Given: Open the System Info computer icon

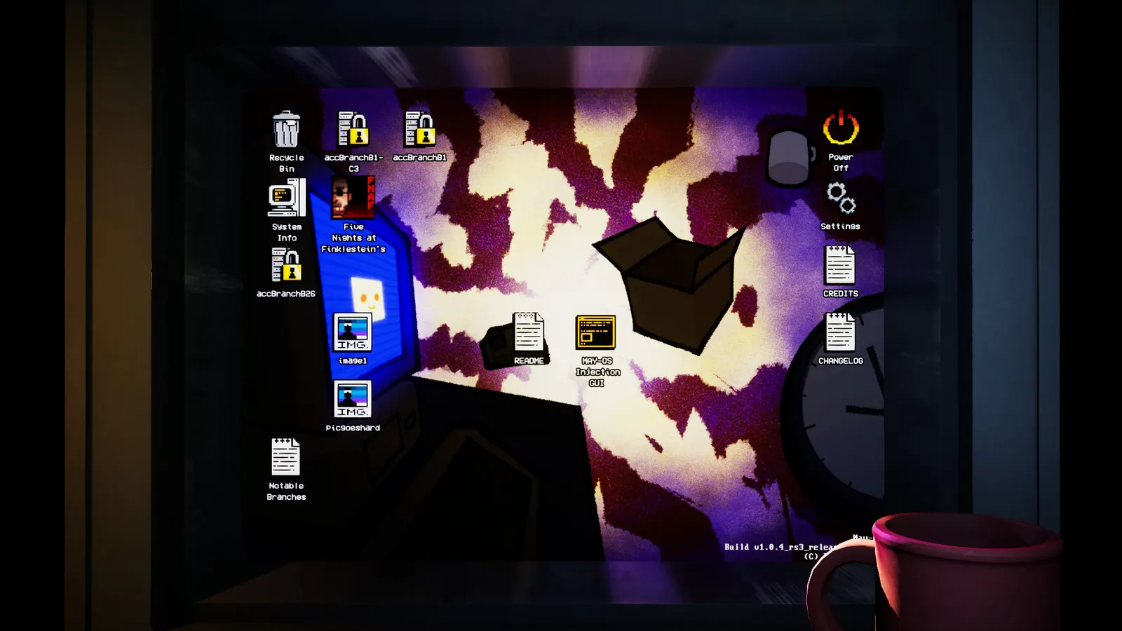Looking at the screenshot, I should tap(287, 198).
